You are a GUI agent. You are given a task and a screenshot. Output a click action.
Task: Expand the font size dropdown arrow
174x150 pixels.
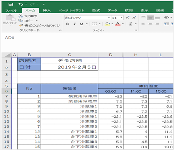122,18
